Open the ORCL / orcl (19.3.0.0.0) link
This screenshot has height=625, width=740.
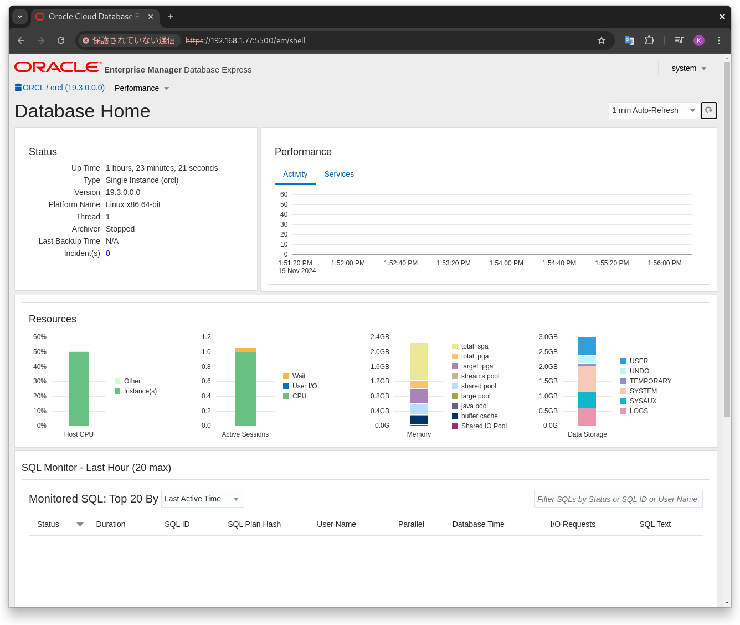[64, 88]
